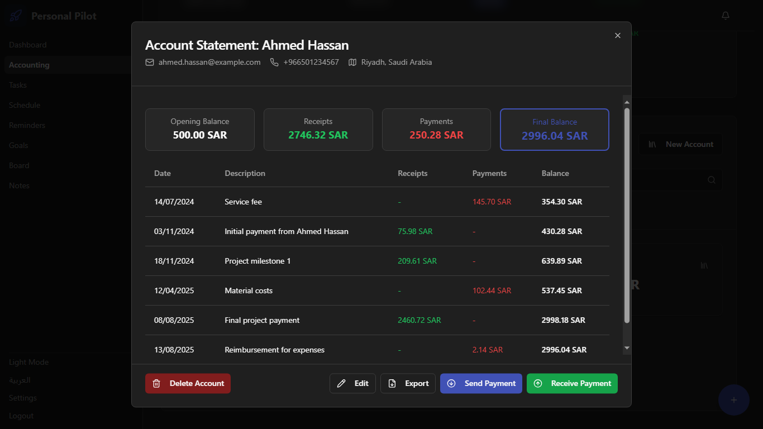
Task: Click the trash icon on Delete Account
Action: (x=156, y=383)
